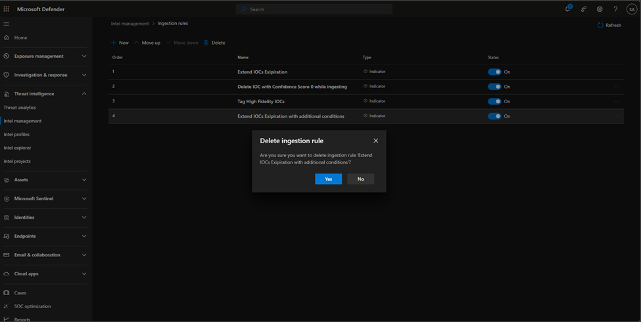Click the Move up toolbar button
641x322 pixels.
(147, 43)
